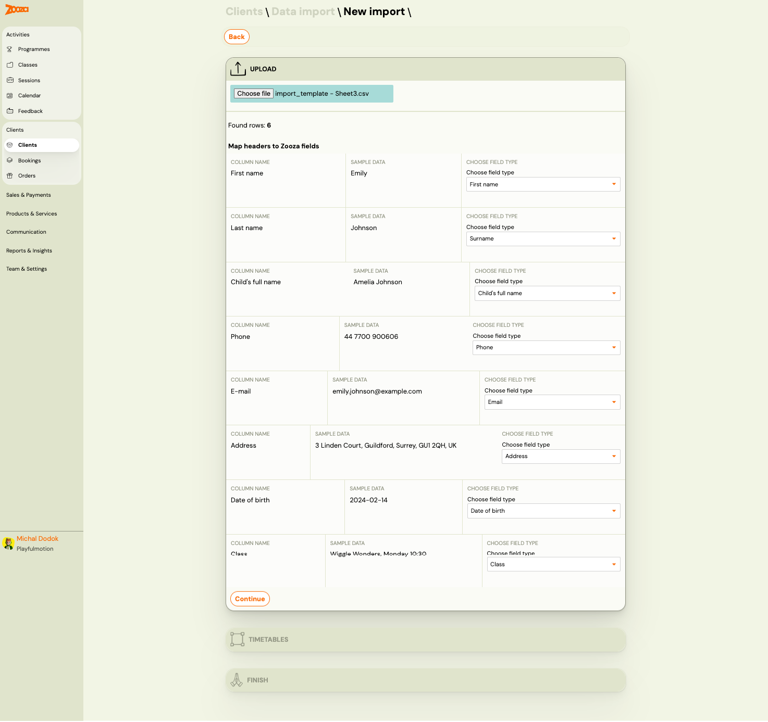The width and height of the screenshot is (768, 722).
Task: Select the Programmes icon in sidebar
Action: (10, 49)
